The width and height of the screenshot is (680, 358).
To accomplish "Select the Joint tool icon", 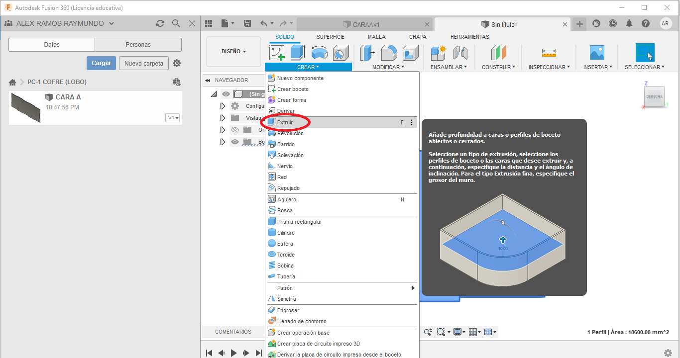I will 460,53.
